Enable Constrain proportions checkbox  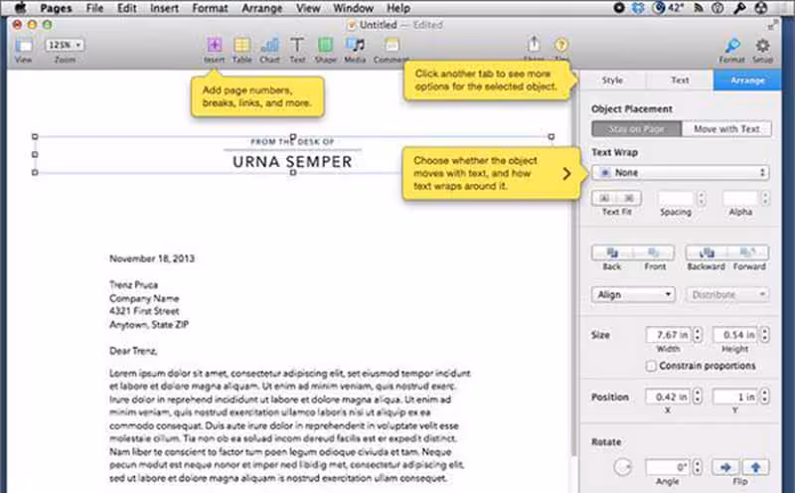point(651,366)
